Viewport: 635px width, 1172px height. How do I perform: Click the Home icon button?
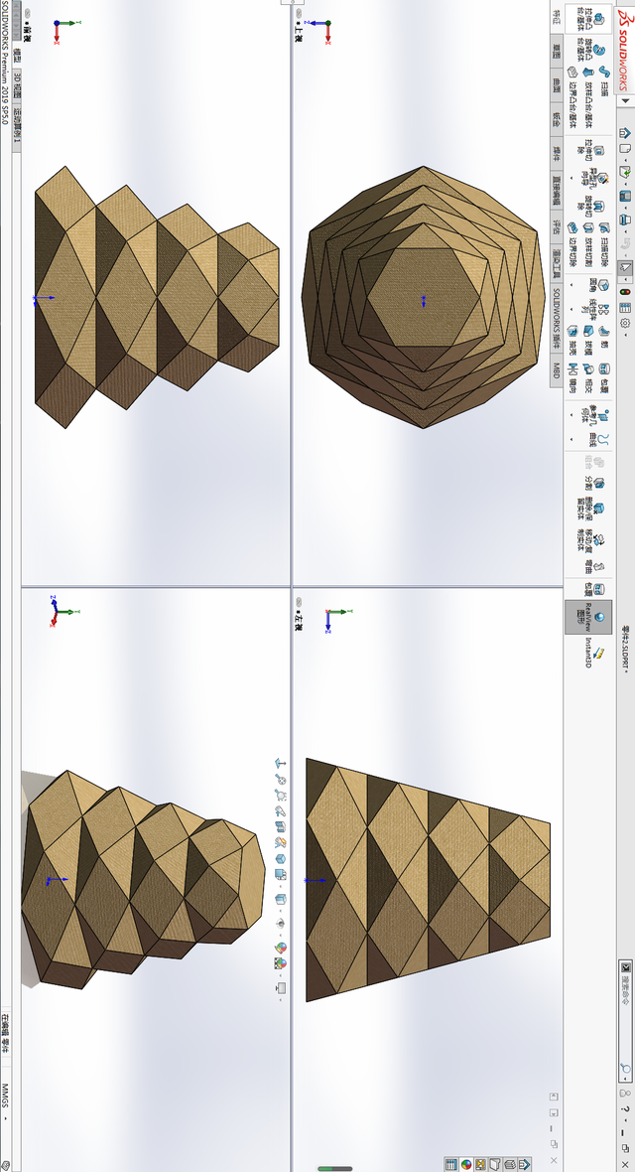pos(624,133)
